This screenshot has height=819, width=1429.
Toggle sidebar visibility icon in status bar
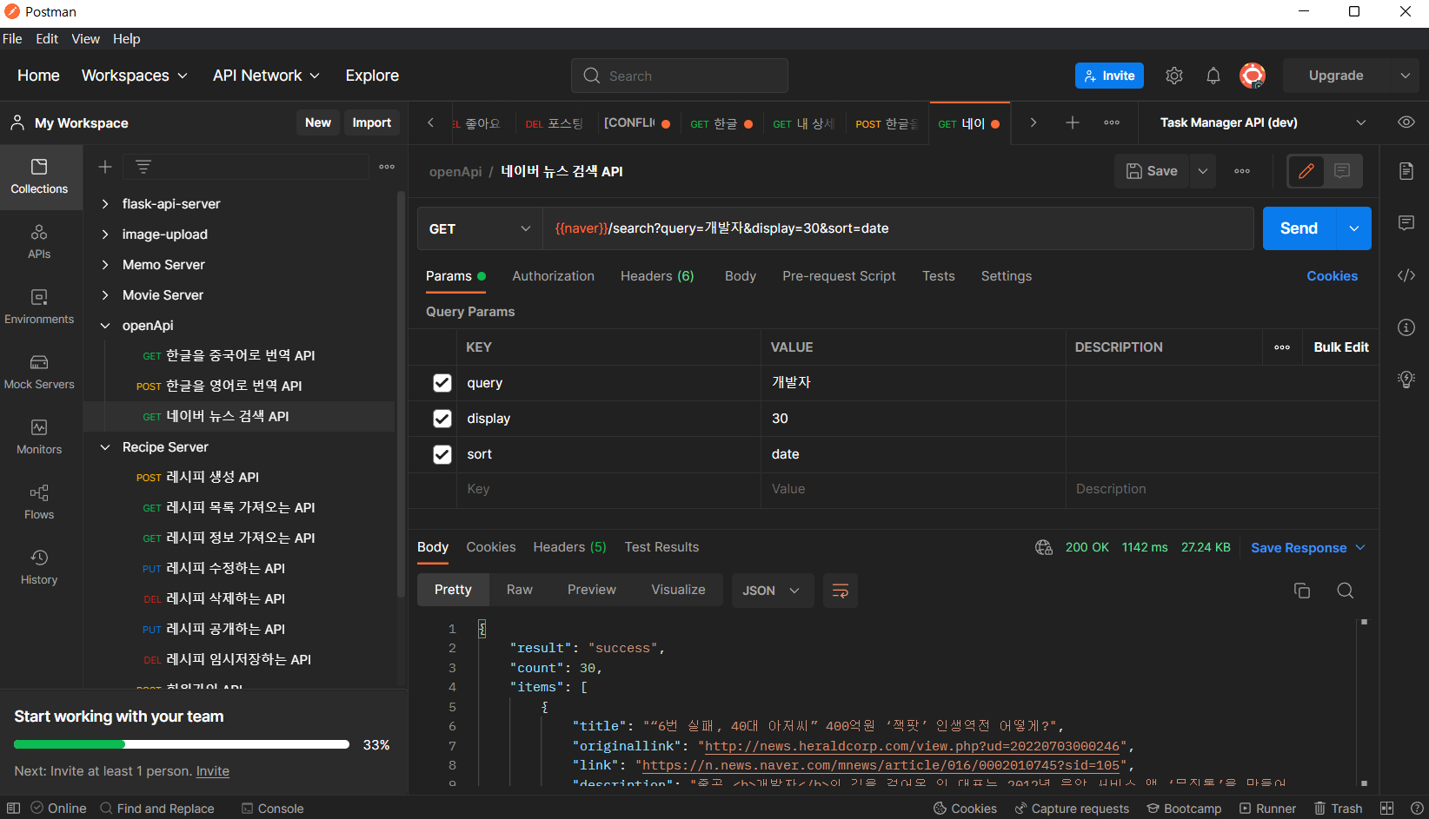pos(13,809)
